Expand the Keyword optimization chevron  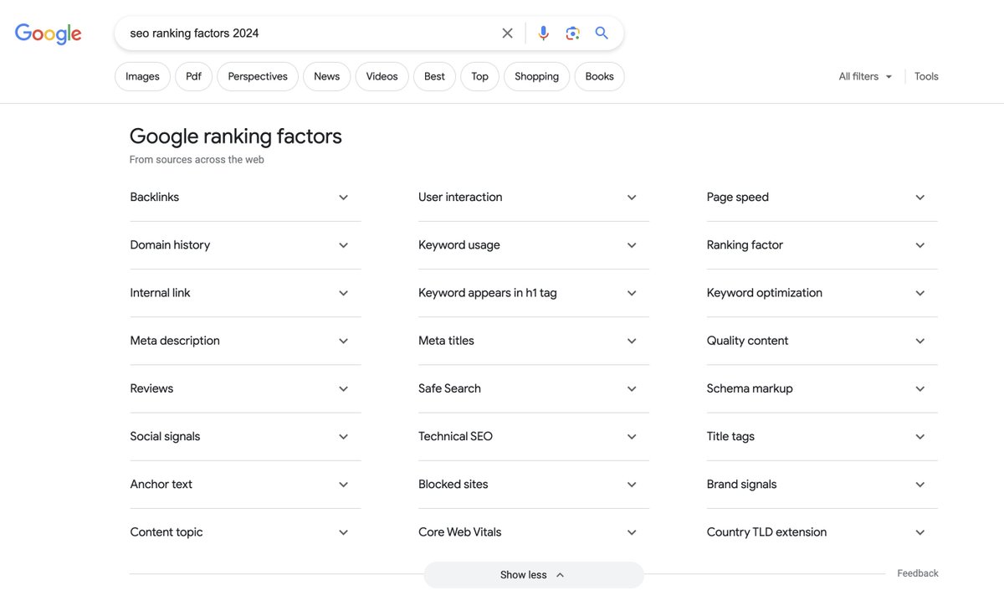tap(920, 293)
